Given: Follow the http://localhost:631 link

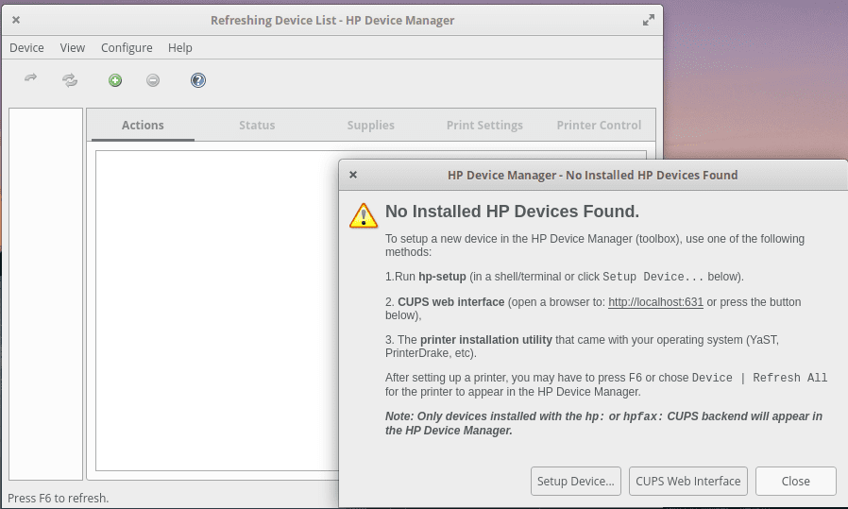Looking at the screenshot, I should click(655, 302).
